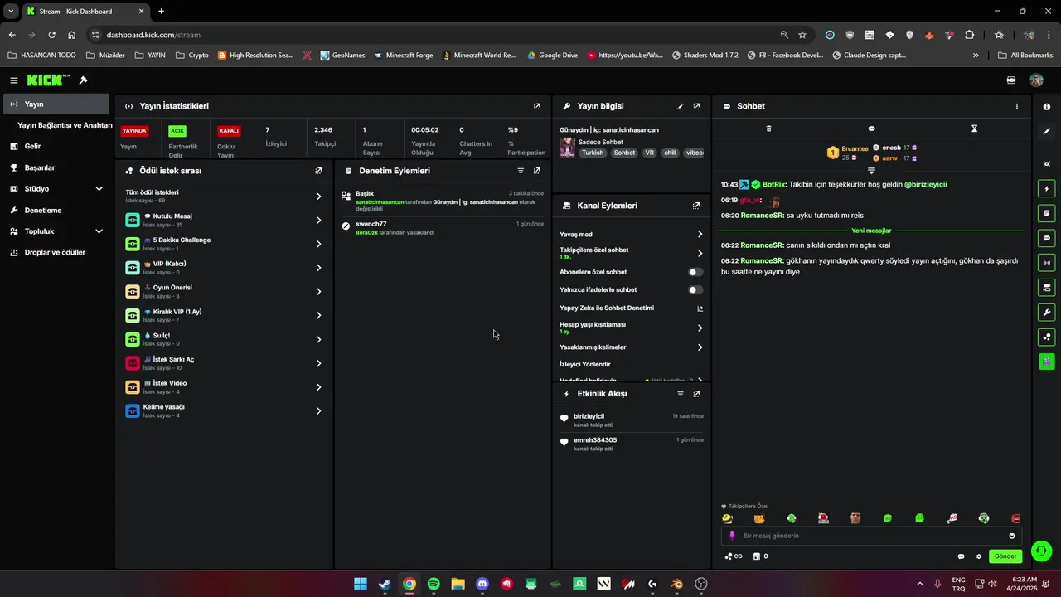
Task: Click the hourglass icon in chat
Action: click(x=974, y=129)
